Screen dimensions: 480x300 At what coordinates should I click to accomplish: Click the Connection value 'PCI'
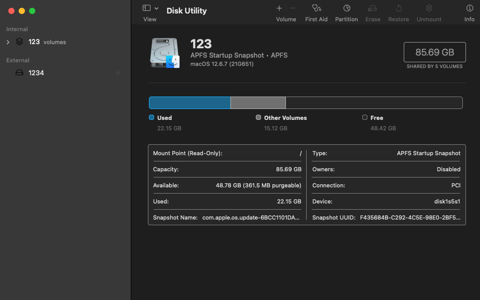tap(456, 185)
